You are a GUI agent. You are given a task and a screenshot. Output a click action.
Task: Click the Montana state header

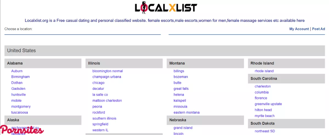coord(177,63)
